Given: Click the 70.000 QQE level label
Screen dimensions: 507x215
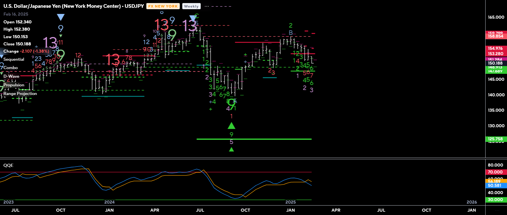Looking at the screenshot, I should click(495, 172).
